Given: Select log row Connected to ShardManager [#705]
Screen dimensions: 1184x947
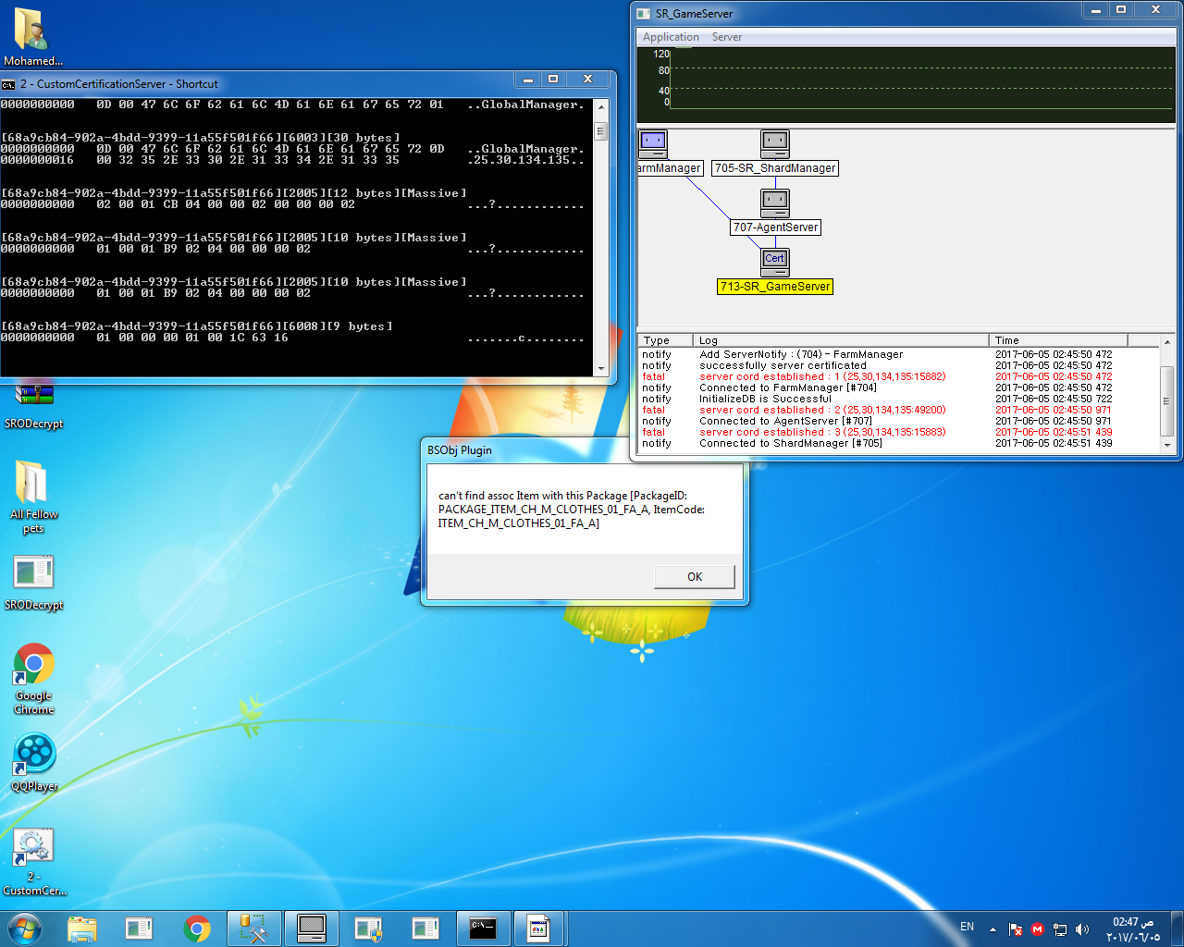Looking at the screenshot, I should click(899, 443).
